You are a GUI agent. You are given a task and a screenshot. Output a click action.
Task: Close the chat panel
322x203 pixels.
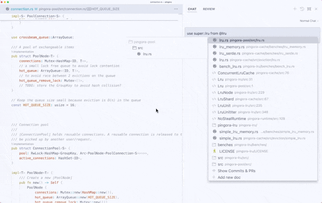coord(316,9)
